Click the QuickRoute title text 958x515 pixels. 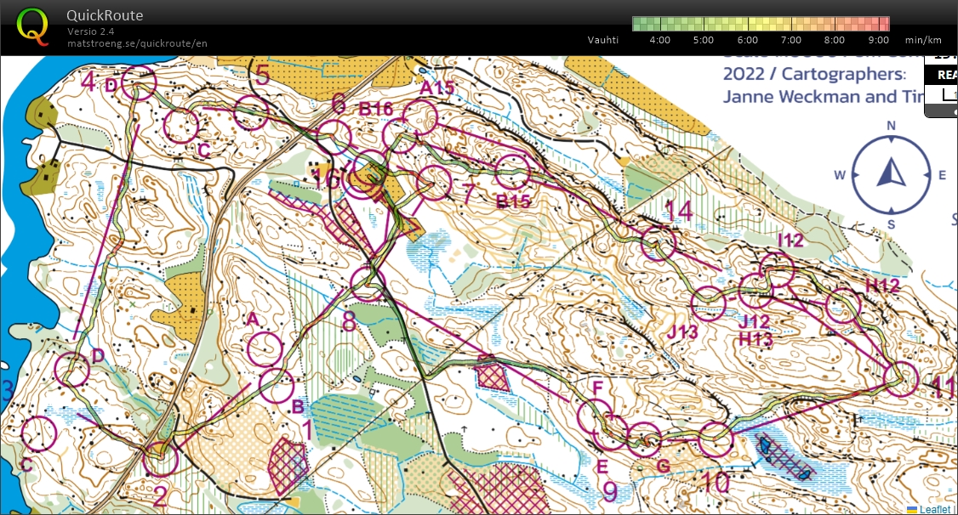(x=105, y=15)
